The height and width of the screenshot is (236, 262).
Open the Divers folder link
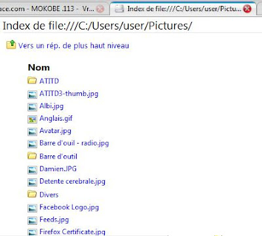click(x=49, y=195)
